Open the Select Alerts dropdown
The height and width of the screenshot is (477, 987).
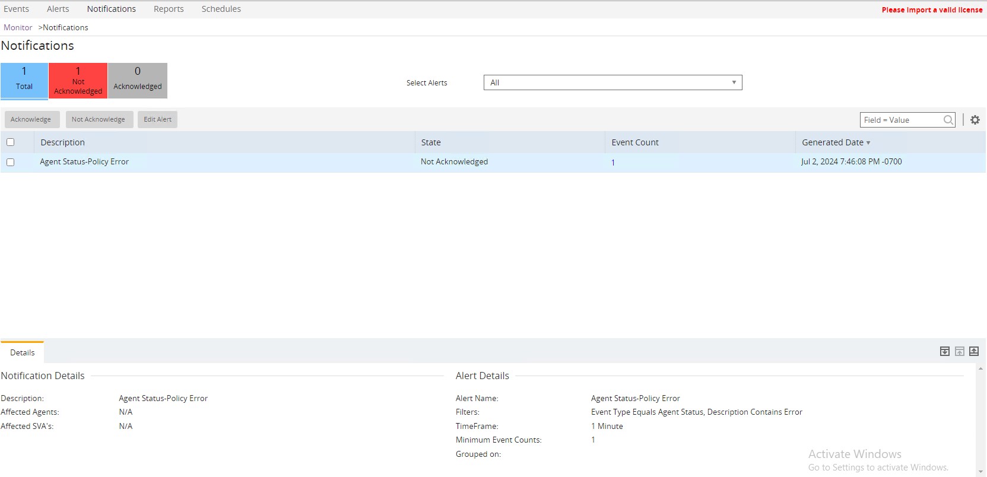(612, 82)
